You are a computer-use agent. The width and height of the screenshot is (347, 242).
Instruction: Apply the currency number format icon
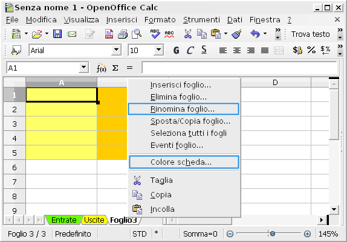(x=297, y=50)
